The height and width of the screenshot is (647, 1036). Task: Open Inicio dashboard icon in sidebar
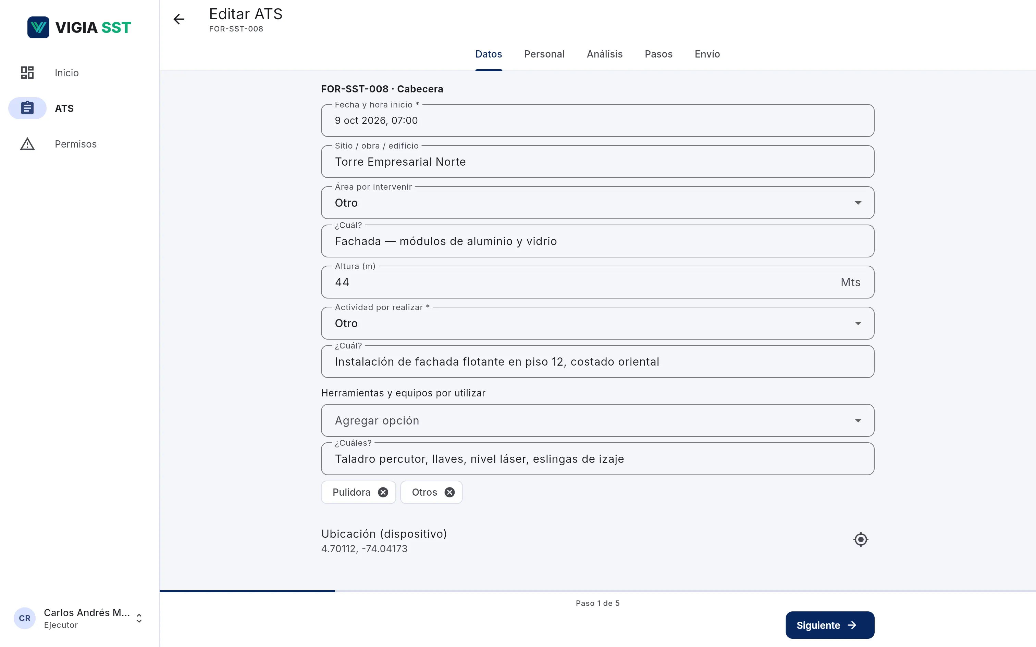point(27,73)
